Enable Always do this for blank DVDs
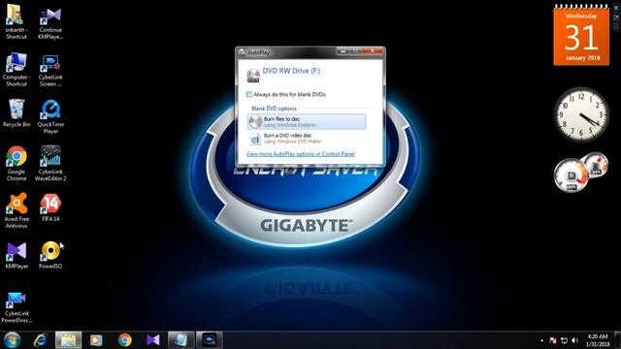621x349 pixels. click(249, 94)
